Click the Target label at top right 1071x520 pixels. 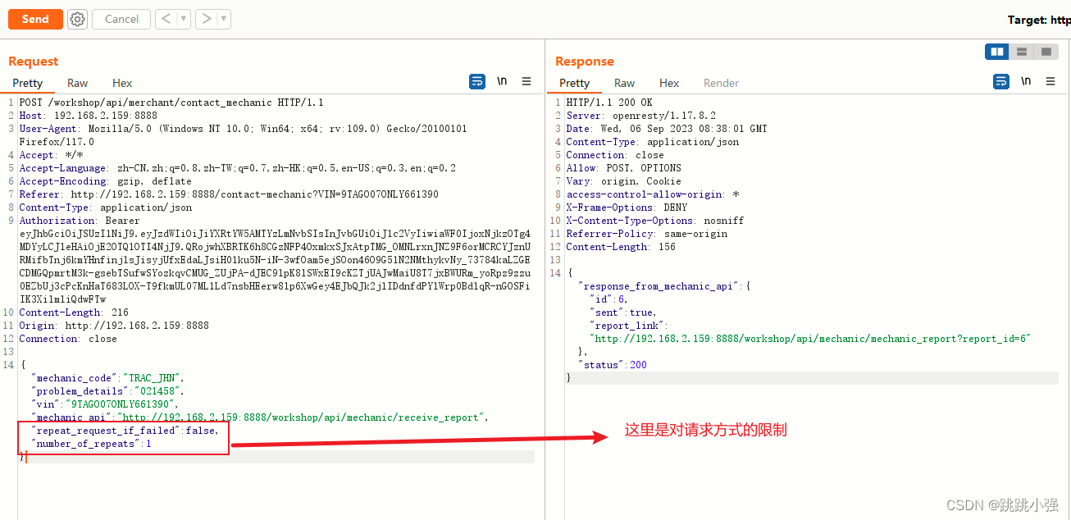click(1039, 20)
